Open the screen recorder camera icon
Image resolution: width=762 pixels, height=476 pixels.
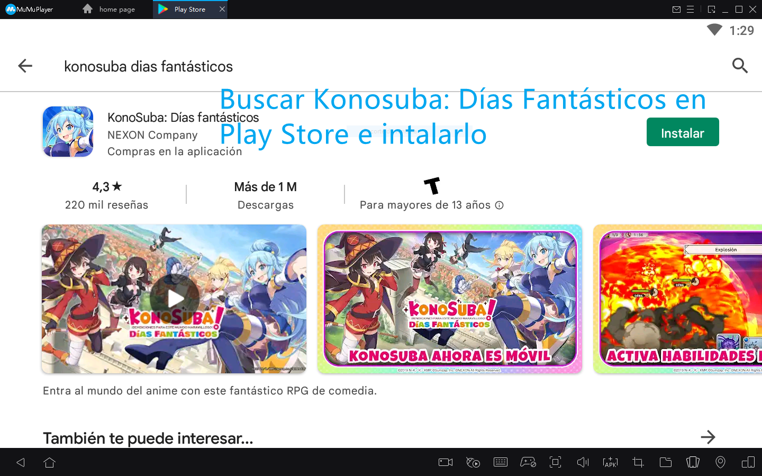446,462
